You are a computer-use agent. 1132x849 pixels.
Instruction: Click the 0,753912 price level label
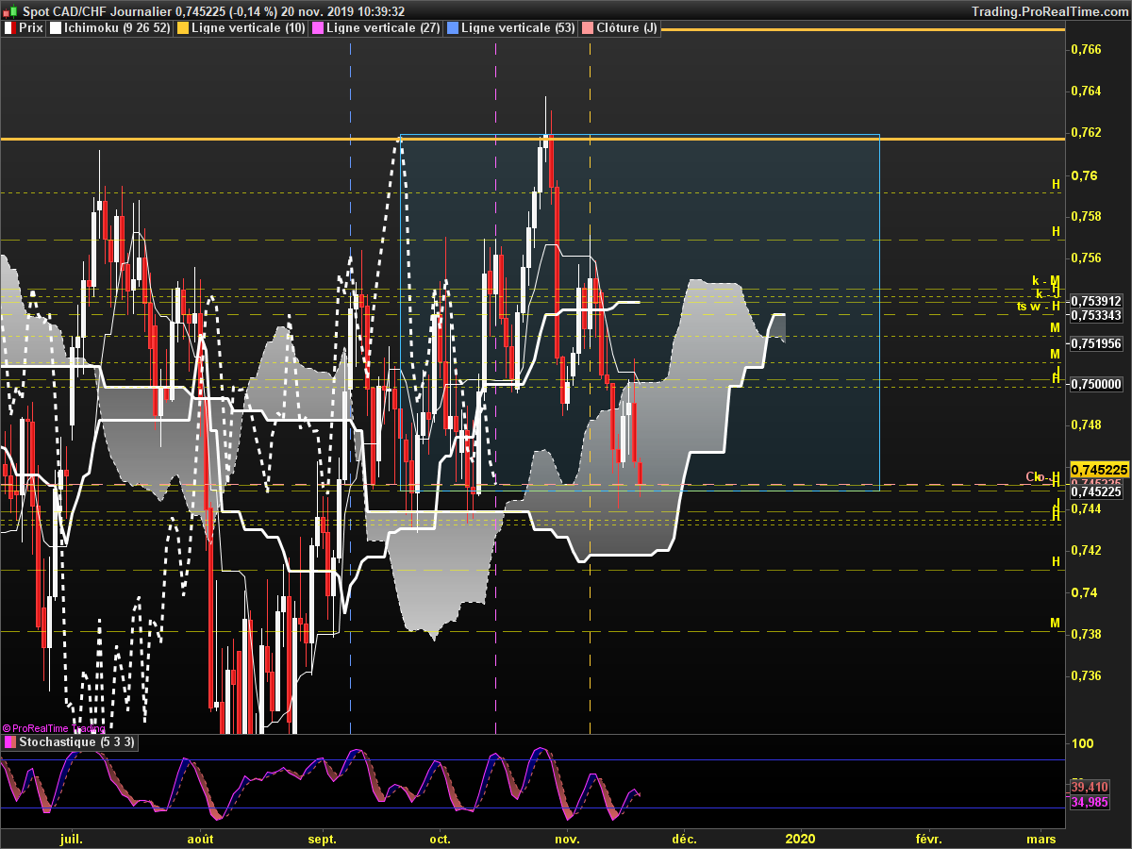point(1097,301)
